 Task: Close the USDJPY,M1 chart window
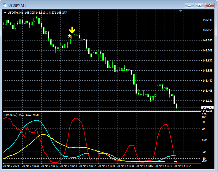pos(209,5)
